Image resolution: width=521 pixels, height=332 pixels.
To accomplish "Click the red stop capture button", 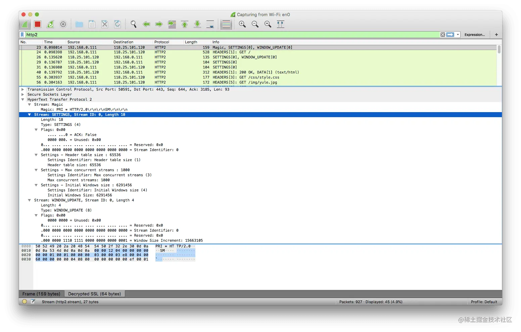I will 38,24.
